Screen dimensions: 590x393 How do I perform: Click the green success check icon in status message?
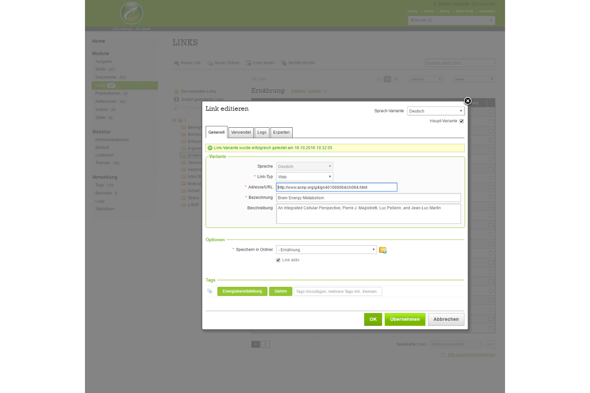(x=210, y=148)
